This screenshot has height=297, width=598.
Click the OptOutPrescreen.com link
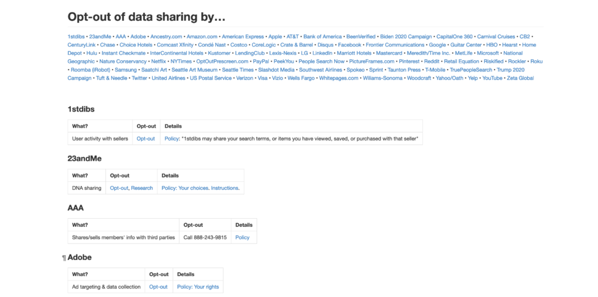pyautogui.click(x=223, y=61)
